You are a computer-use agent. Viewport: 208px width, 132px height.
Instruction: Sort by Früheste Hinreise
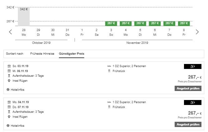pyautogui.click(x=42, y=54)
